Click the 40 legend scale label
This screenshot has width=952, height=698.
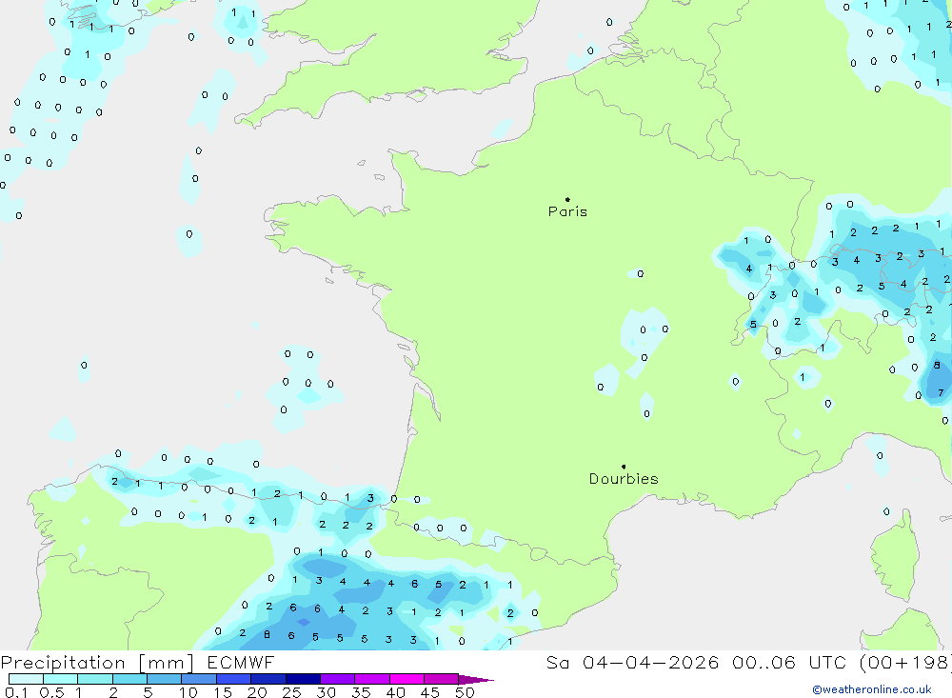[x=395, y=692]
